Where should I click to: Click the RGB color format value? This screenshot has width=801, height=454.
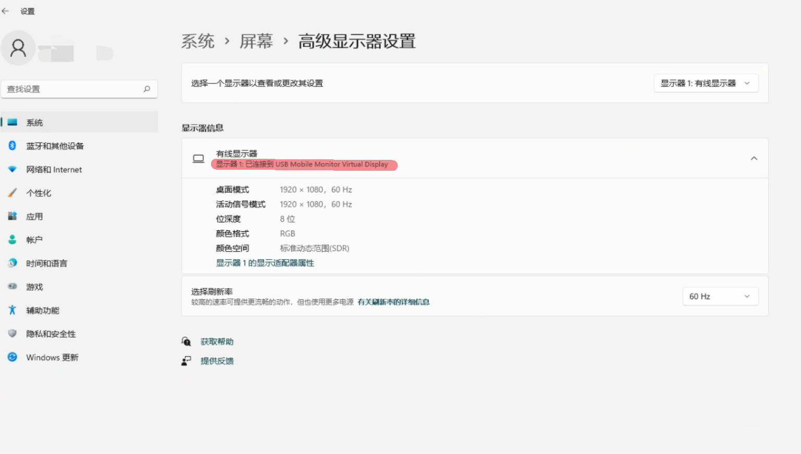[x=288, y=233]
